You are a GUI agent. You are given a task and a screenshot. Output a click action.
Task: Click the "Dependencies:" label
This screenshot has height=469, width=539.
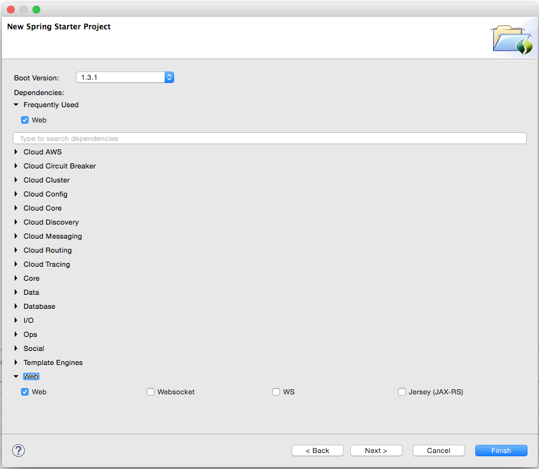point(39,93)
